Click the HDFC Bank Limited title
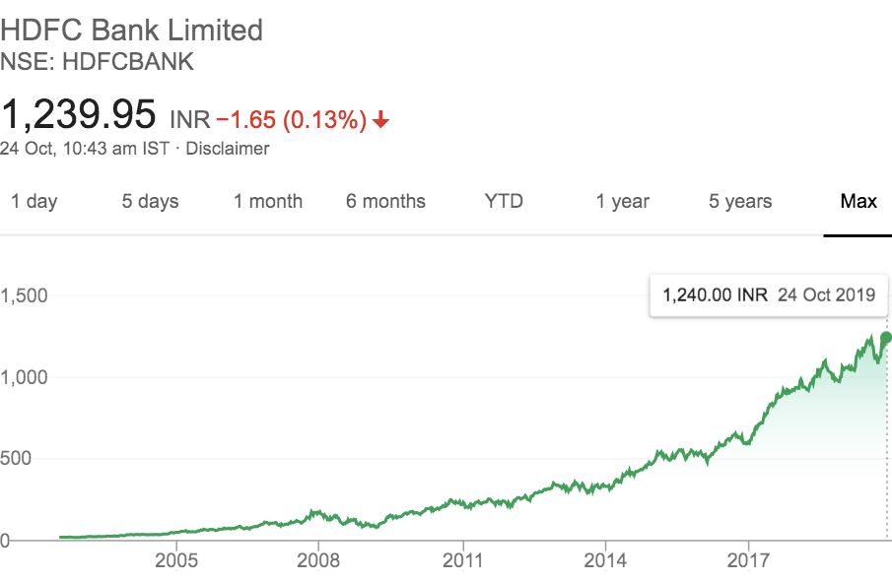 point(132,31)
